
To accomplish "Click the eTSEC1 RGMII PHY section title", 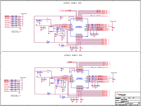I will (73, 3).
